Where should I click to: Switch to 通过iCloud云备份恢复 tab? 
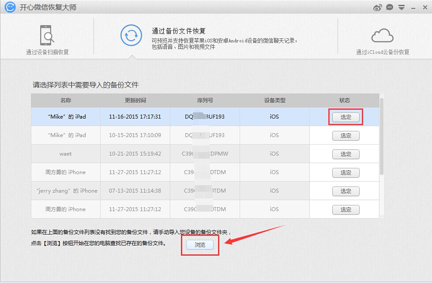[383, 52]
